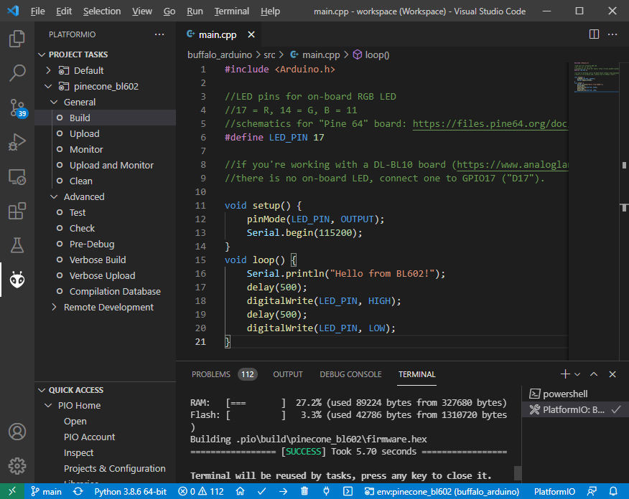
Task: Click the terminal scrollbar thumb
Action: (x=518, y=473)
